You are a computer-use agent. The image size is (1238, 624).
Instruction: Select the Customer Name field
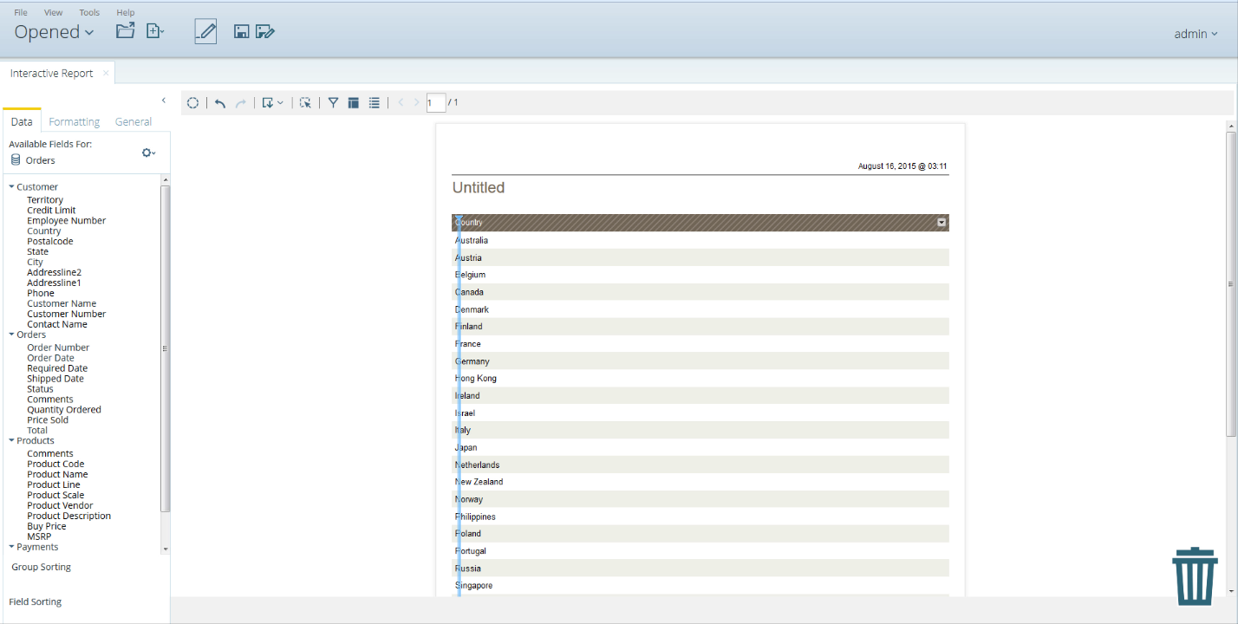click(62, 303)
